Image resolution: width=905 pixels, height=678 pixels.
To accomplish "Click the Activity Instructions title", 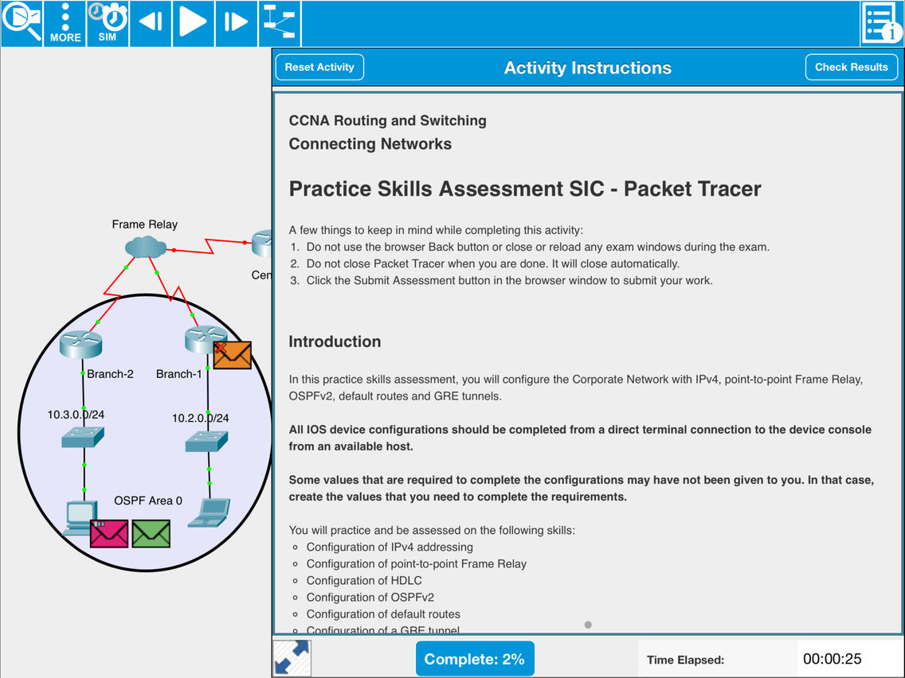I will (x=588, y=68).
